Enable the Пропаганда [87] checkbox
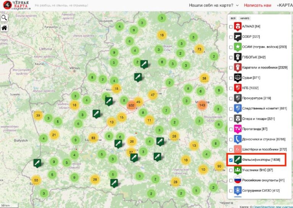 (x=231, y=129)
